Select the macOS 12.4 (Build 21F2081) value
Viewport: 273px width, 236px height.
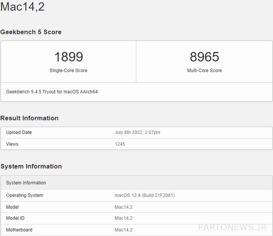point(144,195)
